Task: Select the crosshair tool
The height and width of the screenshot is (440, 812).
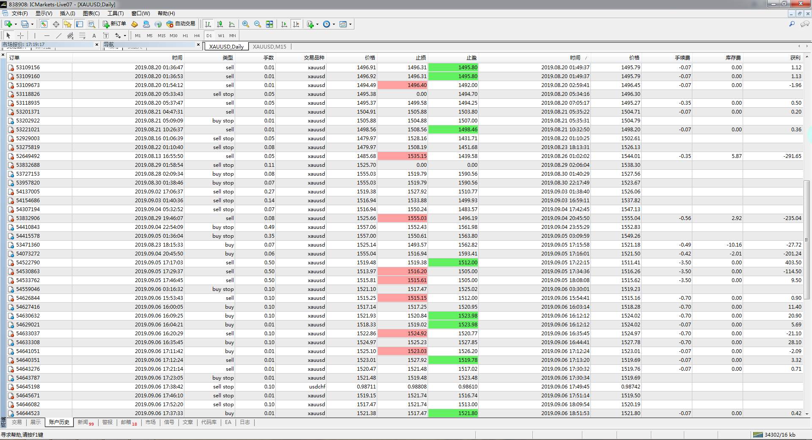Action: click(20, 35)
